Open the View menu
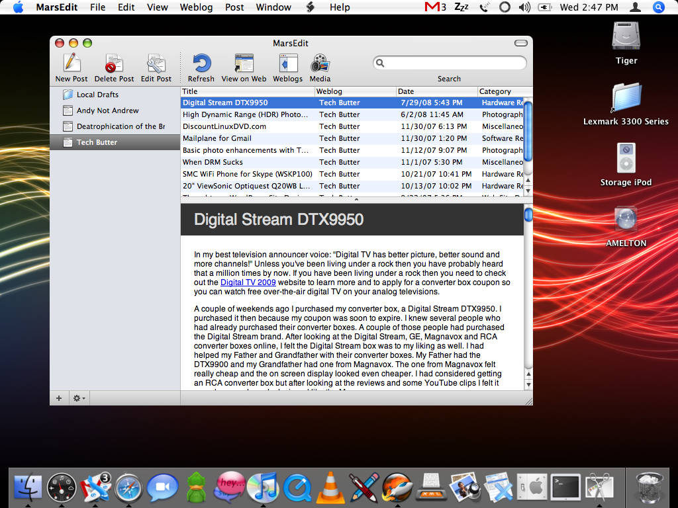The height and width of the screenshot is (508, 678). coord(158,7)
